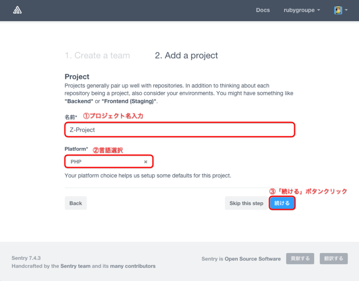The width and height of the screenshot is (359, 281).
Task: Click the Project heading text
Action: click(x=77, y=77)
